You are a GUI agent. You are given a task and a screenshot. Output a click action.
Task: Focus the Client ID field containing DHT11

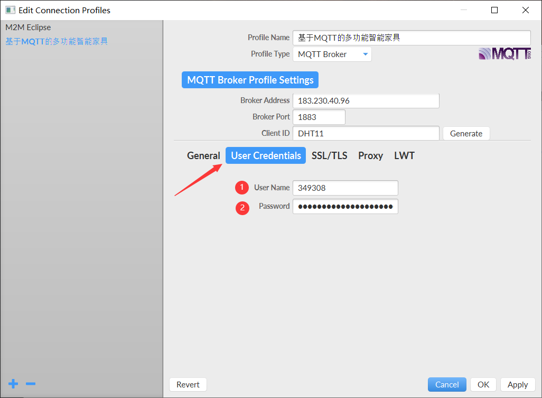366,134
